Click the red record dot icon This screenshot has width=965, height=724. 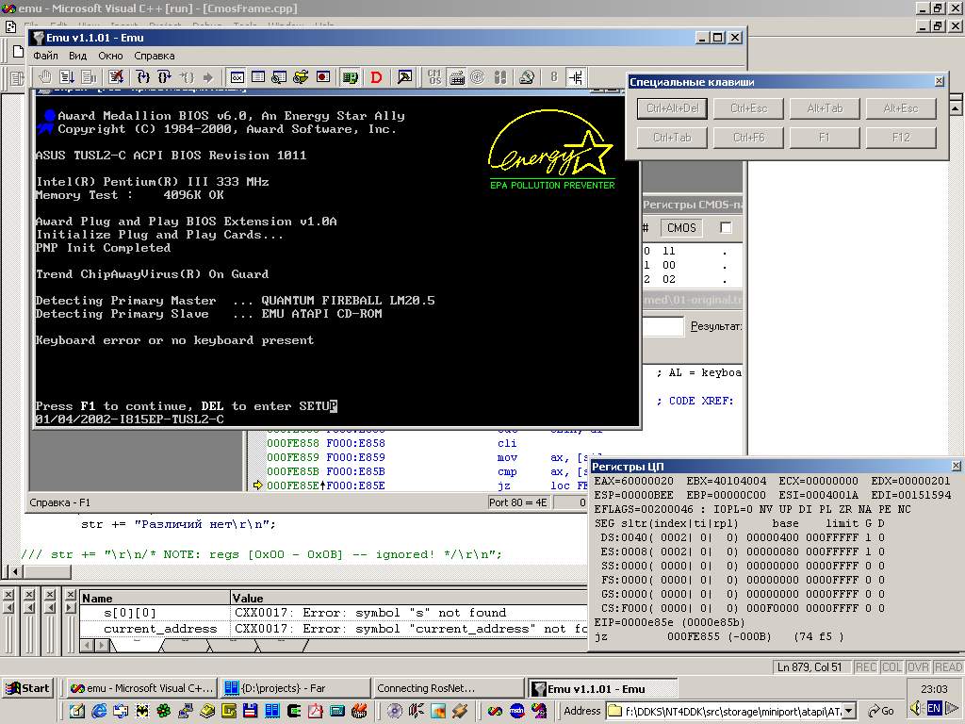[x=322, y=77]
